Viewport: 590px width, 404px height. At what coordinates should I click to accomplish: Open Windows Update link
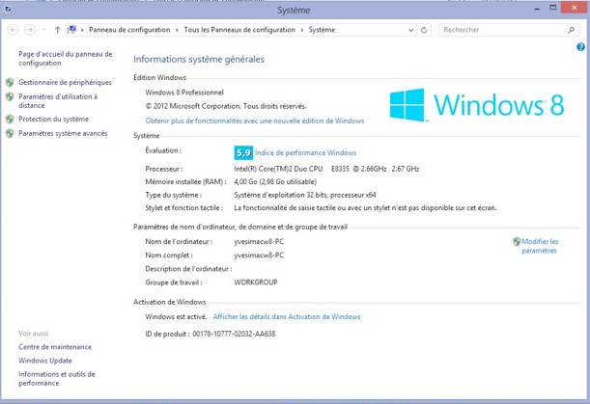(x=45, y=361)
